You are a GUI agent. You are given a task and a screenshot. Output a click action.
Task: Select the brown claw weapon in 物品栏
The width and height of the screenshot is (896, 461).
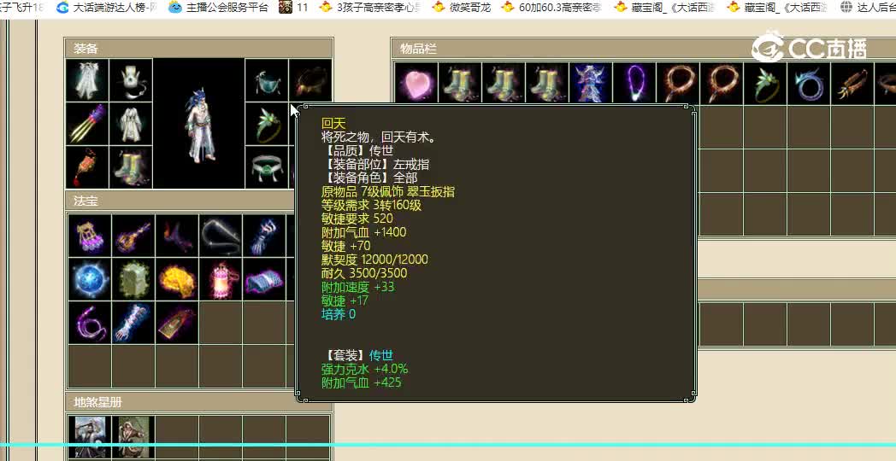coord(851,84)
